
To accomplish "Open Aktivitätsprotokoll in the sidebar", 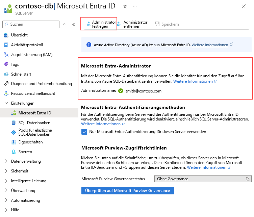I will tap(27, 45).
